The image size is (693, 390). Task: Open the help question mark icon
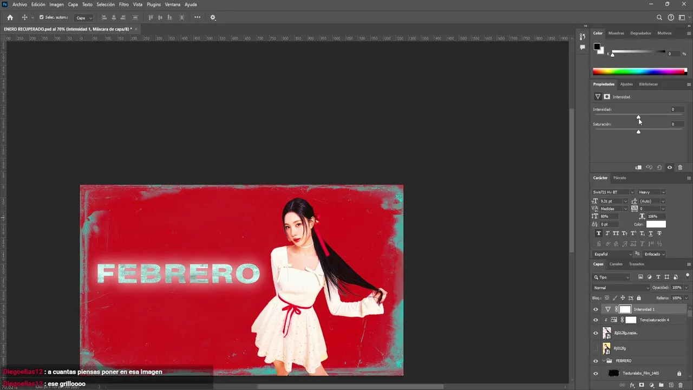[671, 17]
